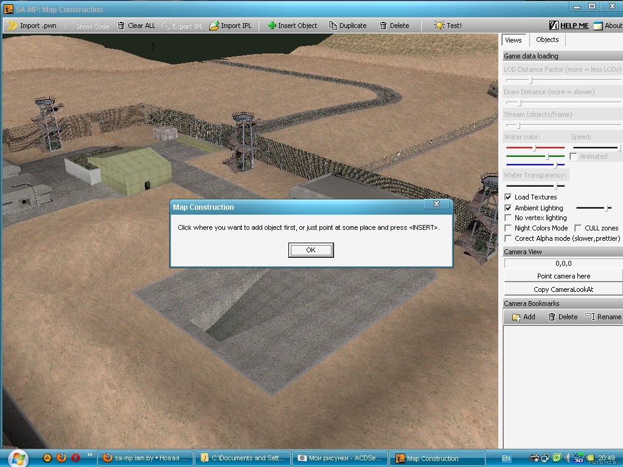
Task: Close the Map Construction dialog
Action: (436, 204)
